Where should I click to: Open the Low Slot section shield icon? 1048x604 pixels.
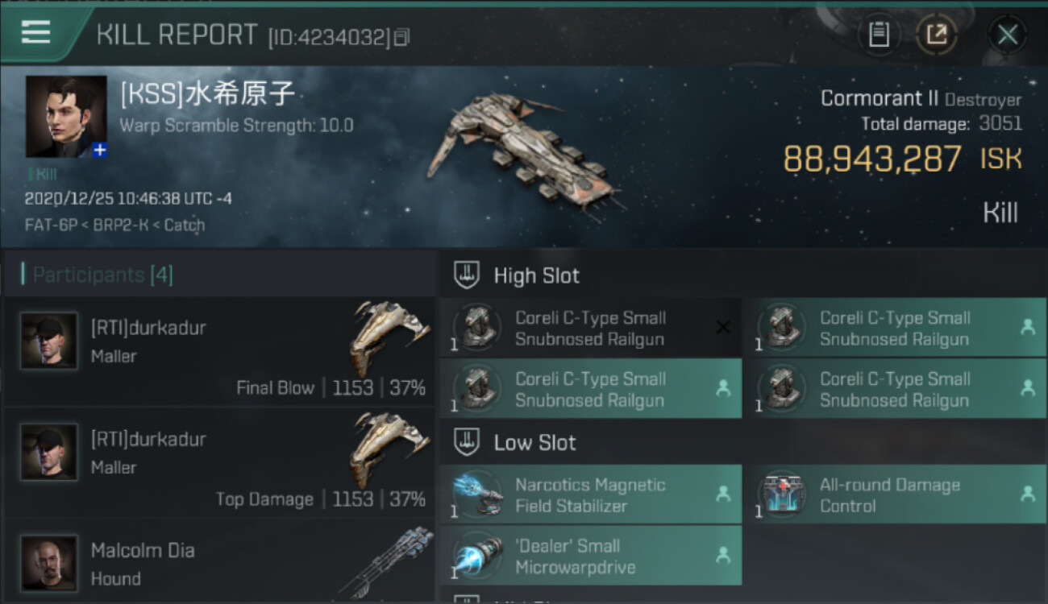[x=465, y=442]
